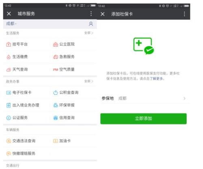Expand the 成都 city selector

[x=11, y=24]
